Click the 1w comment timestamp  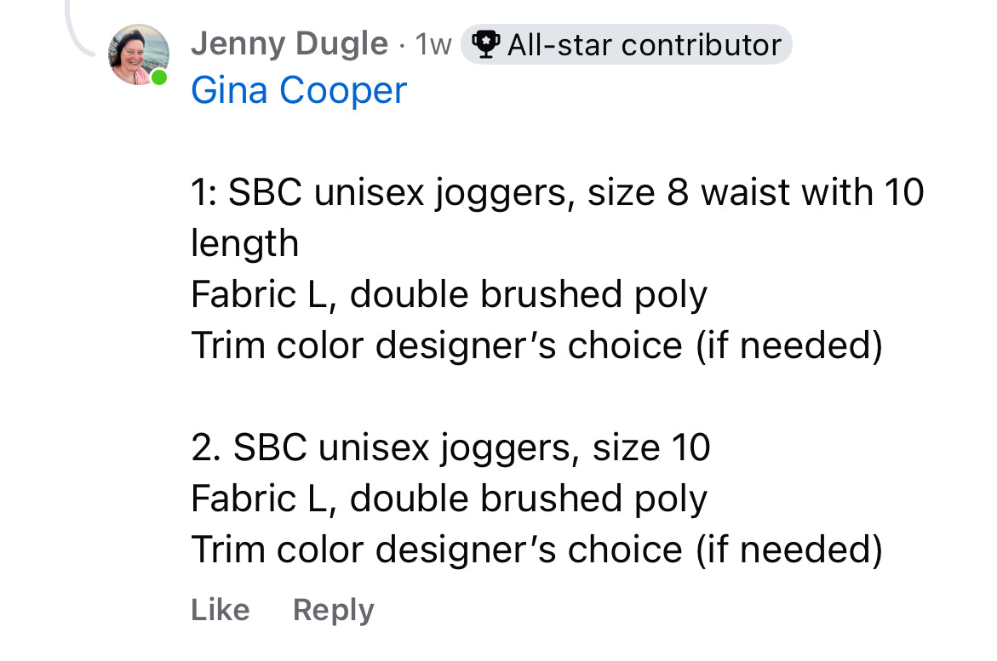pos(433,45)
